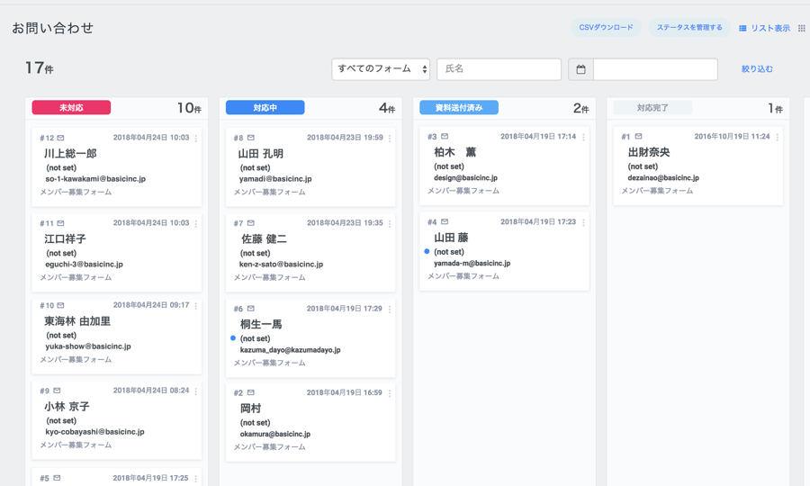Focus the 氏名 name search field

499,69
